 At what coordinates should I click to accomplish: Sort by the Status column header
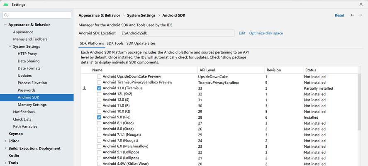(x=330, y=70)
